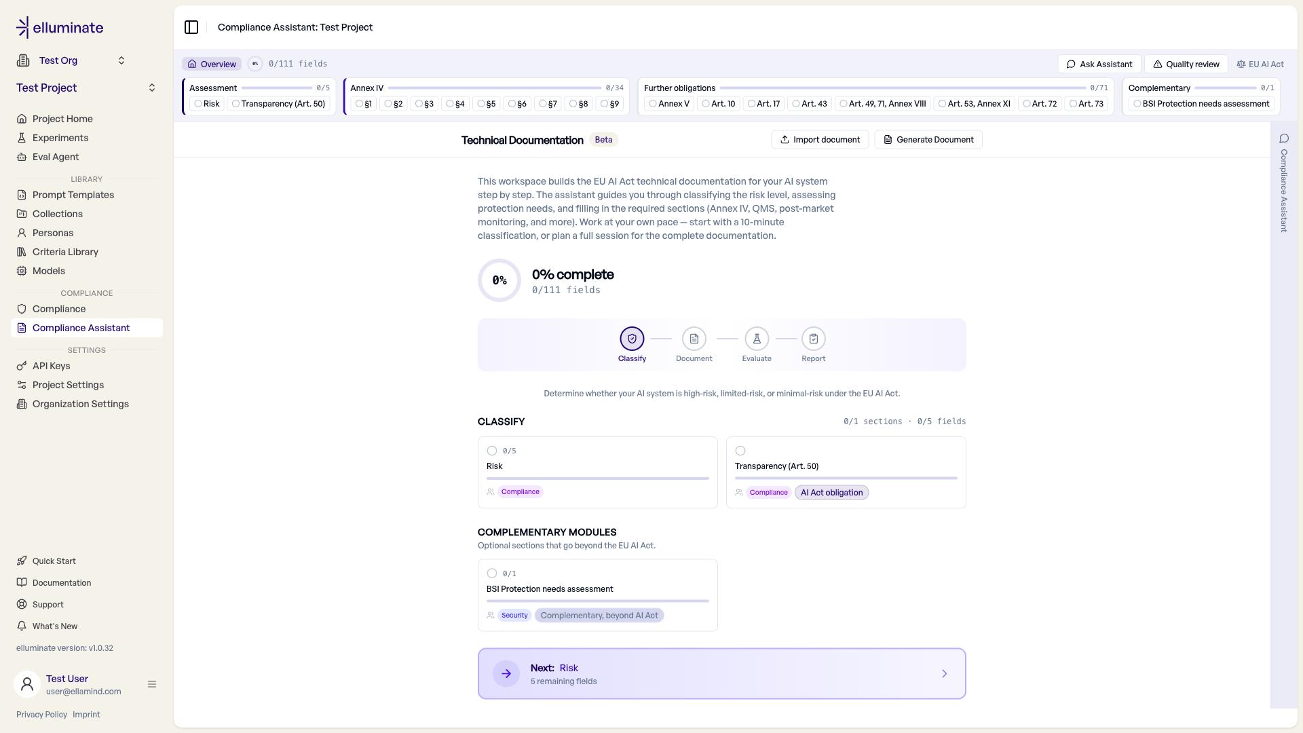Click the Import document button
This screenshot has height=733, width=1303.
[x=820, y=140]
